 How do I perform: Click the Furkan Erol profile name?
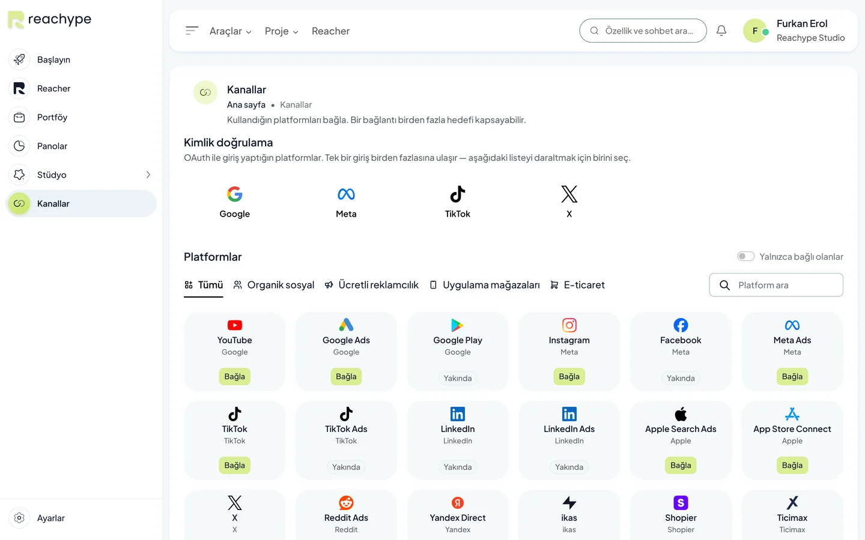point(802,23)
